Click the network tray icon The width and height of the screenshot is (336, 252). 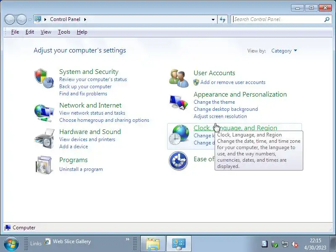[x=285, y=244]
